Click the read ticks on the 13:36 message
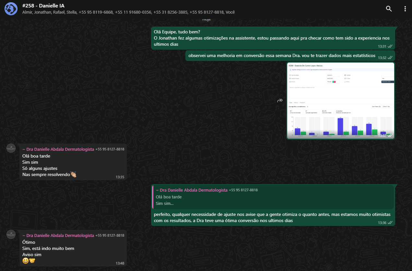The width and height of the screenshot is (412, 271). [x=390, y=223]
